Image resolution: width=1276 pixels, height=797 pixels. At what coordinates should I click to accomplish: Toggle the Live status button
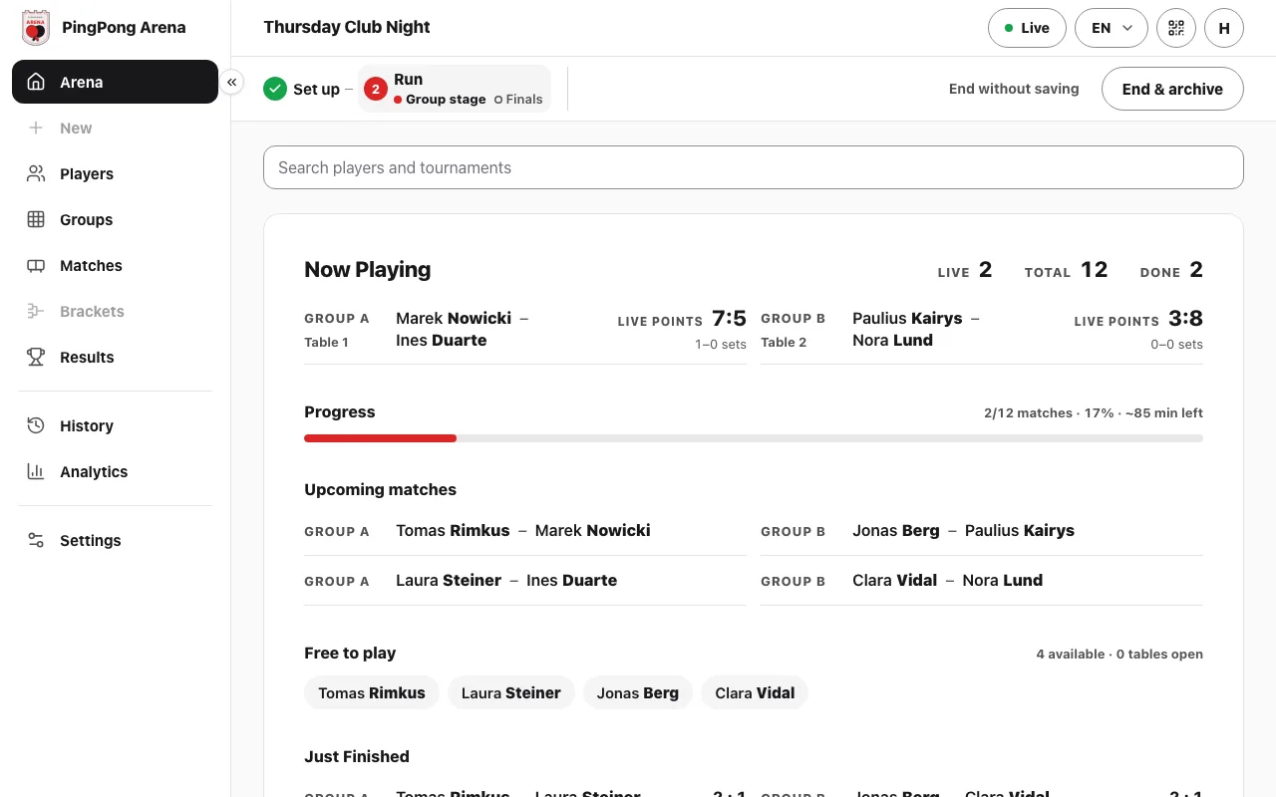1027,28
